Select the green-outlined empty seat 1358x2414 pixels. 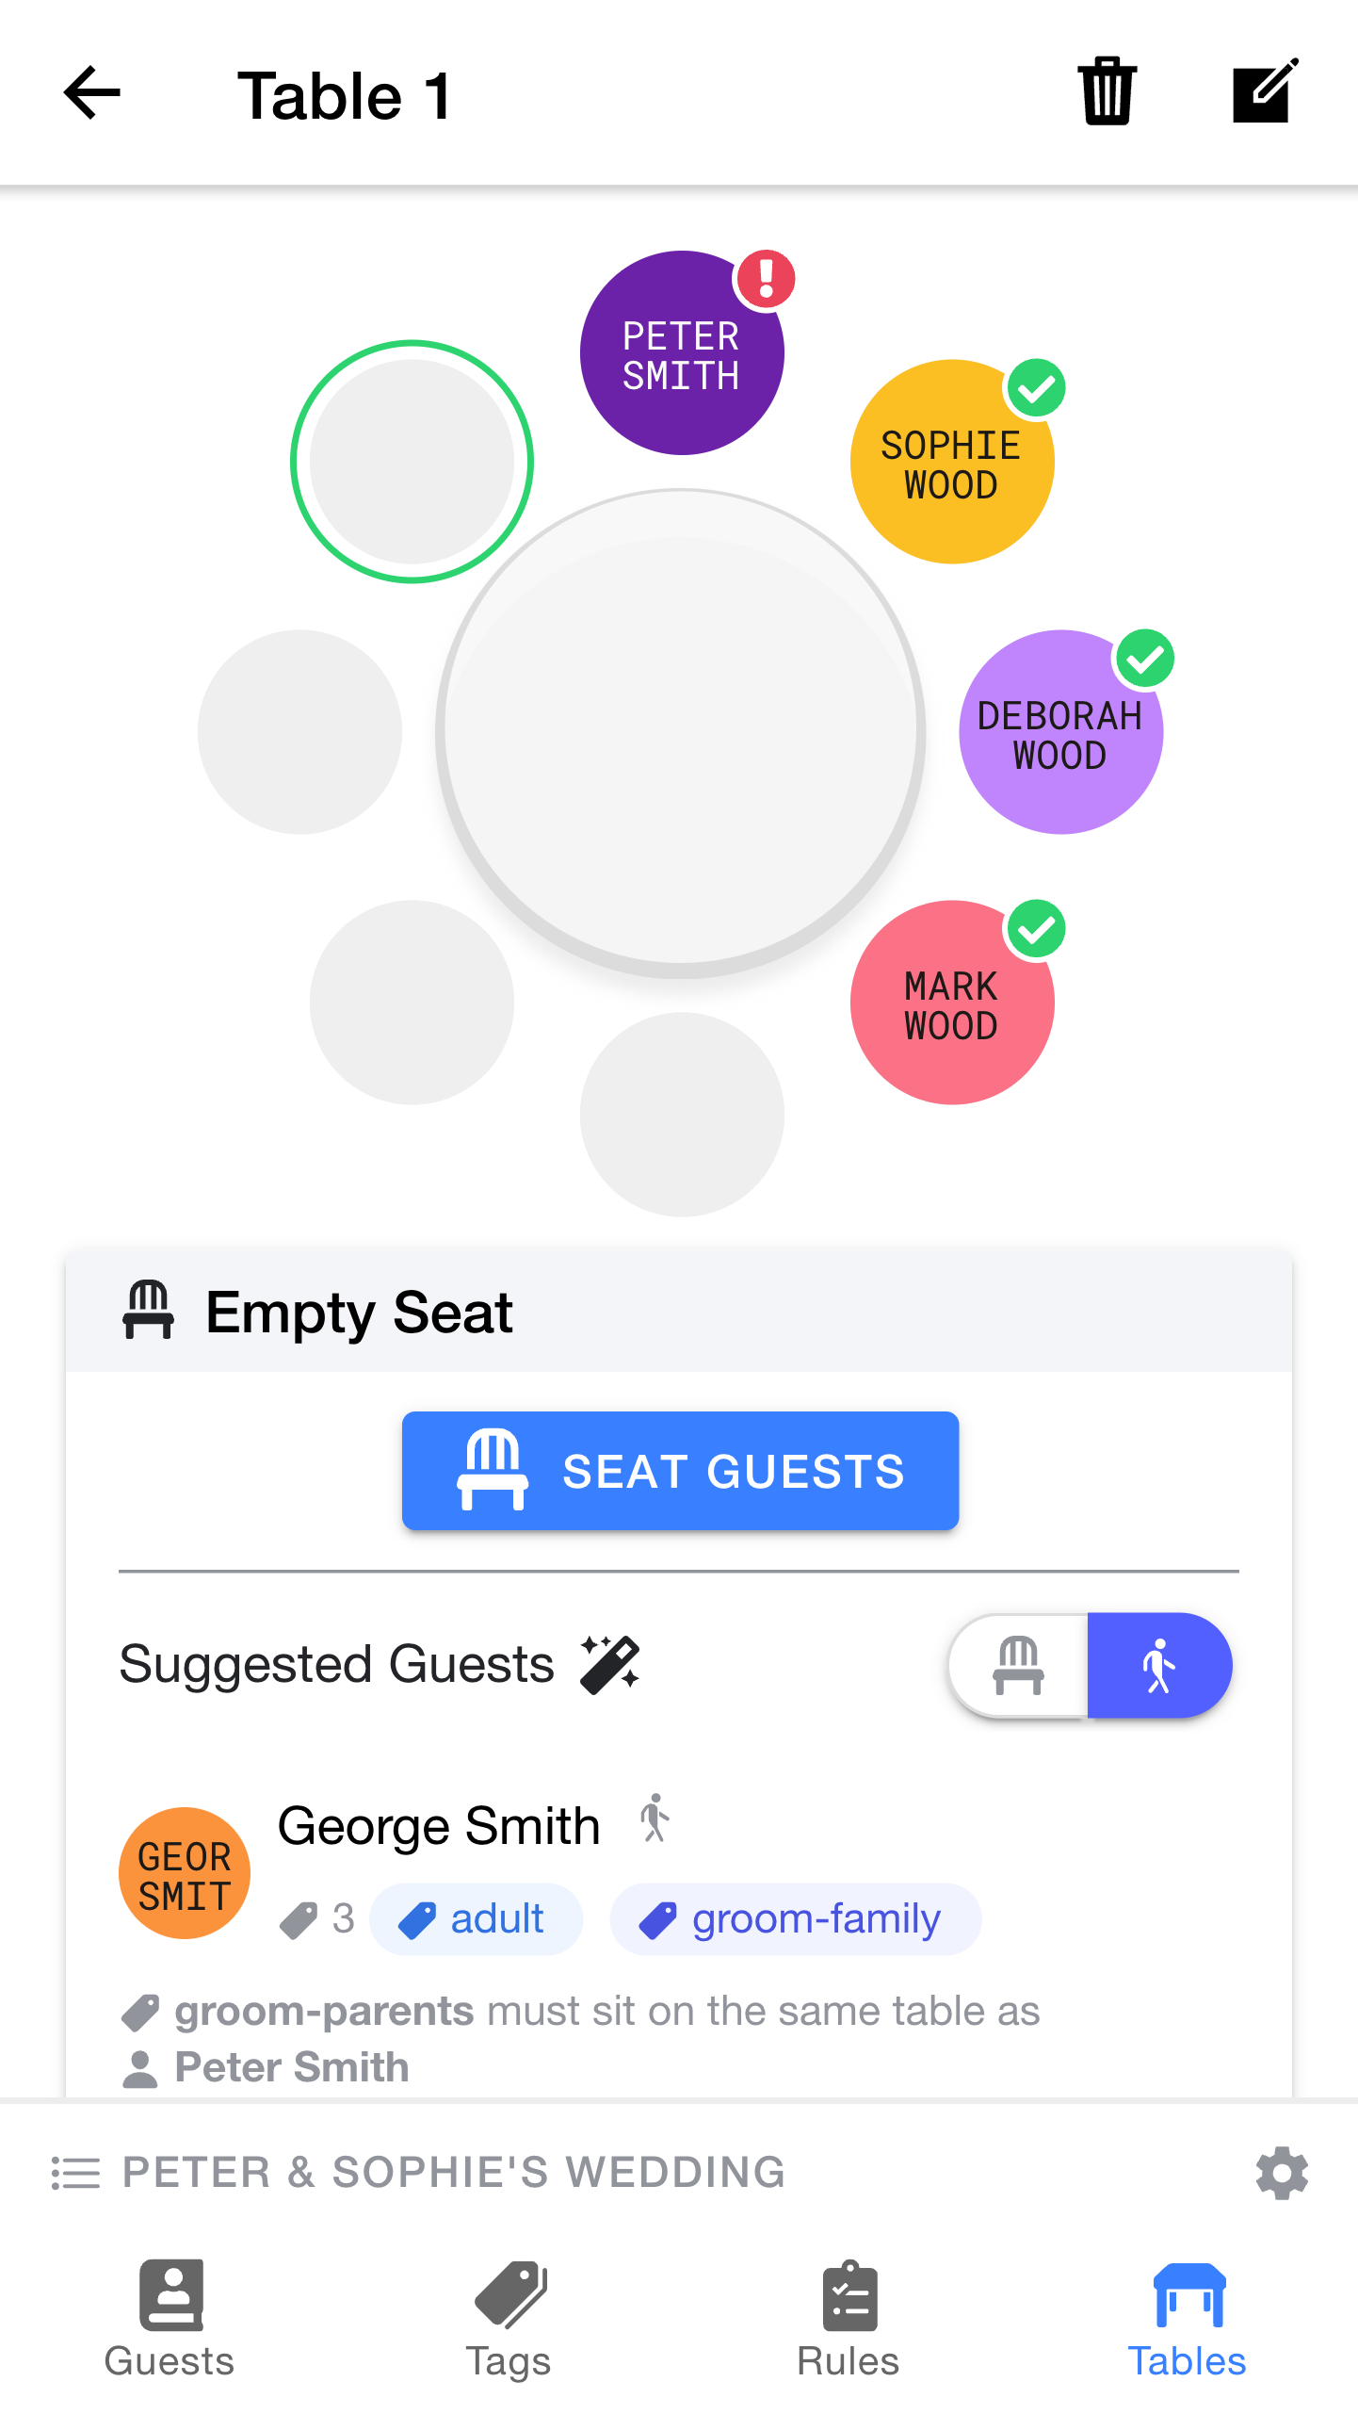[412, 462]
